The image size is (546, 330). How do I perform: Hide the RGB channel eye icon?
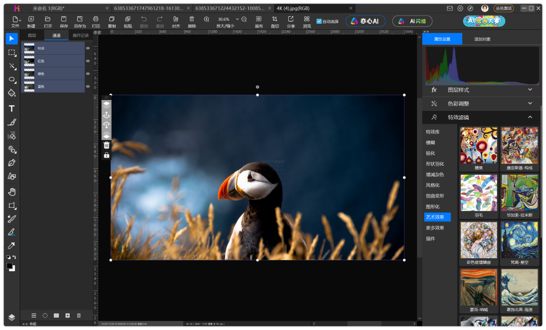(88, 49)
